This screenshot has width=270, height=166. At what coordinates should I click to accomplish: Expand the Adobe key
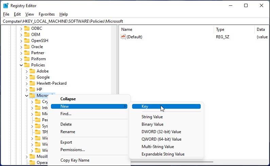point(27,71)
